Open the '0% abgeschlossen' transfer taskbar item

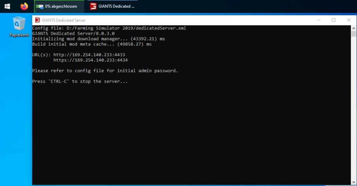[x=59, y=6]
